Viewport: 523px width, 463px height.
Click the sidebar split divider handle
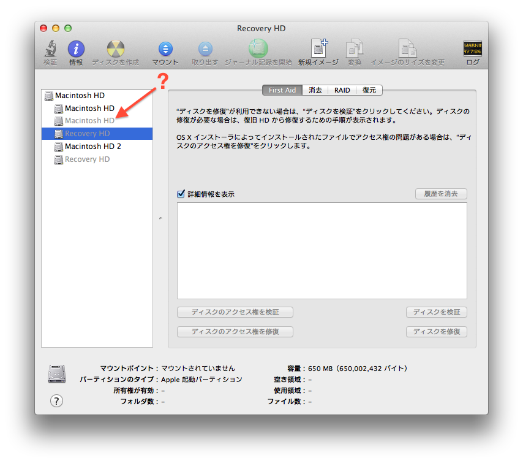pyautogui.click(x=160, y=218)
